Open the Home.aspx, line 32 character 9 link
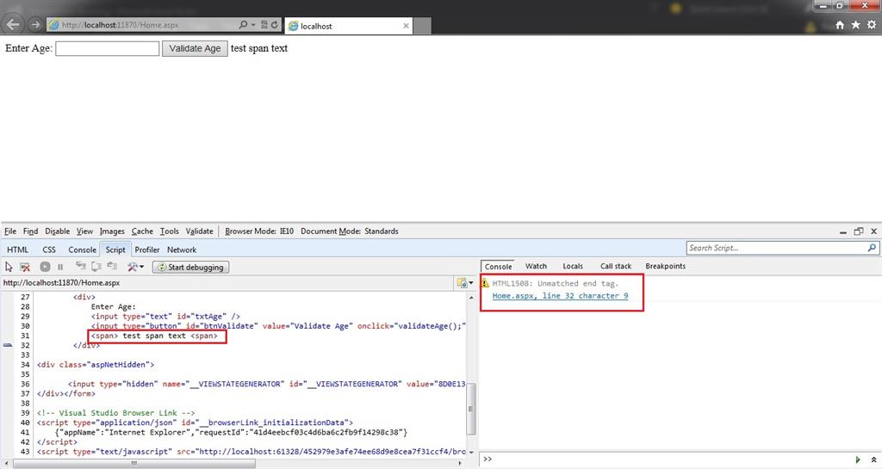882x469 pixels. click(560, 296)
